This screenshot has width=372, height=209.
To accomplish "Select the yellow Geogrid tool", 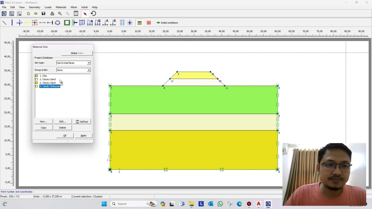I will tap(27, 23).
